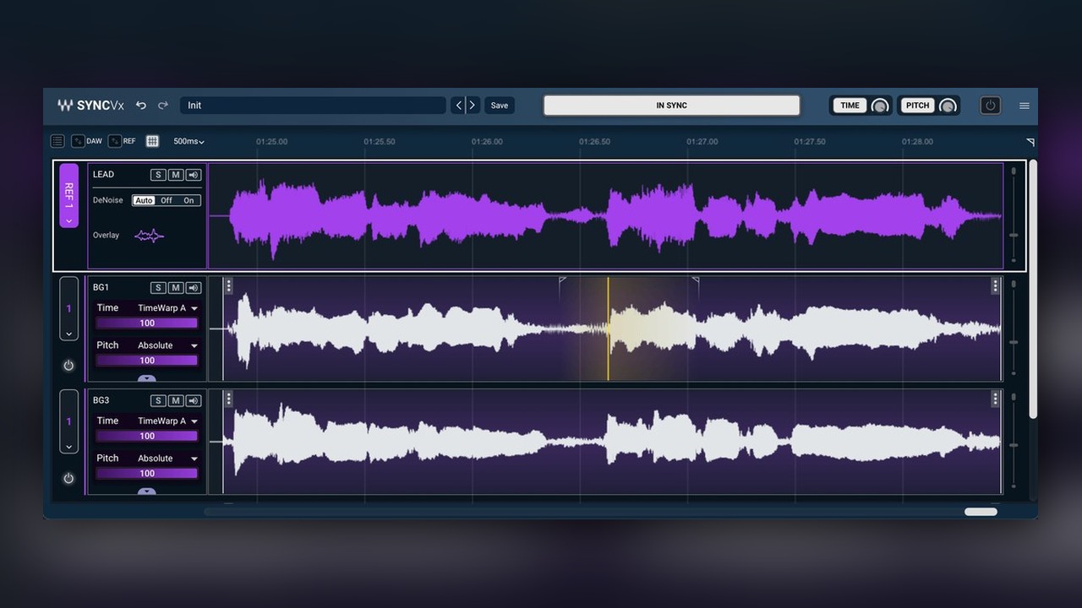Toggle BG1 track power button
The height and width of the screenshot is (608, 1082).
68,366
